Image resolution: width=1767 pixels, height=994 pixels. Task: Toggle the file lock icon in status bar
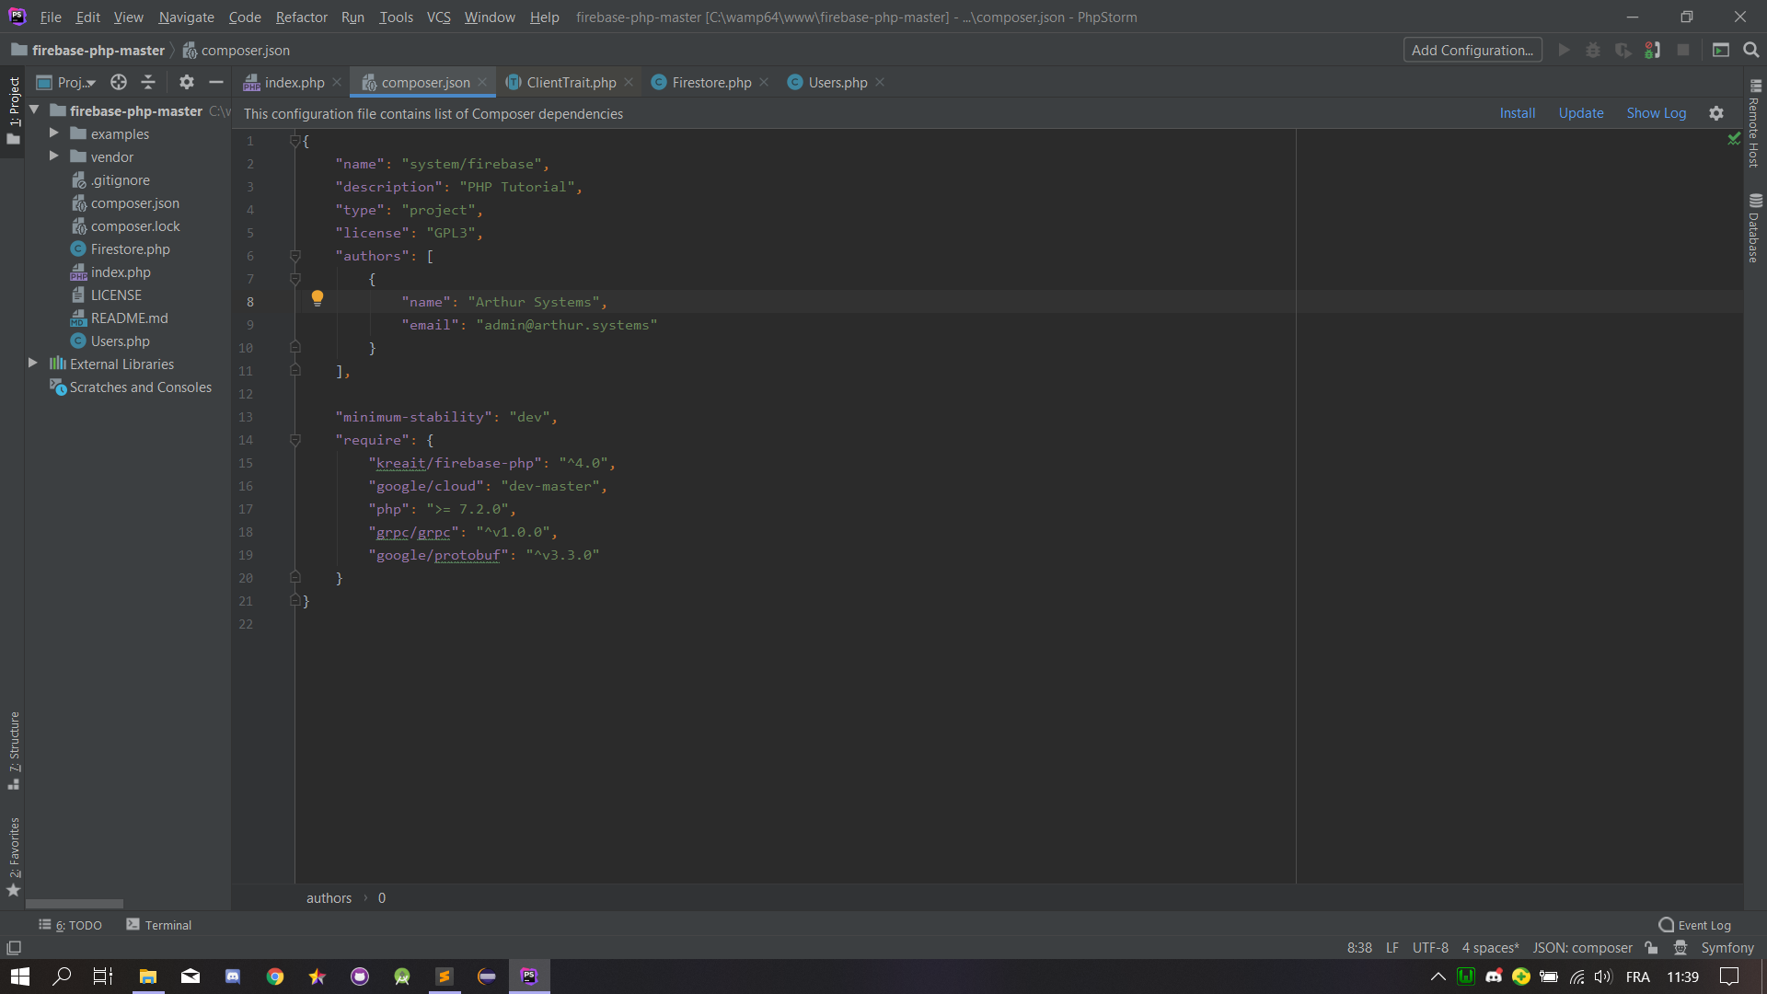pyautogui.click(x=1650, y=947)
